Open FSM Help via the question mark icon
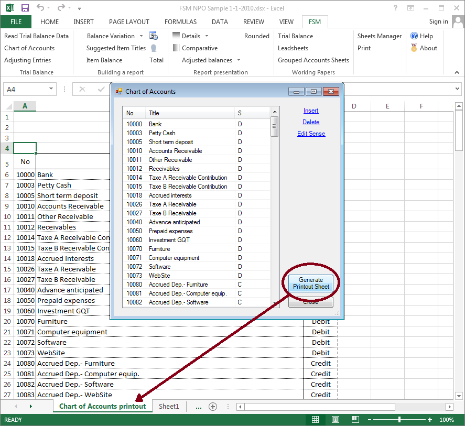The width and height of the screenshot is (465, 426). click(414, 36)
